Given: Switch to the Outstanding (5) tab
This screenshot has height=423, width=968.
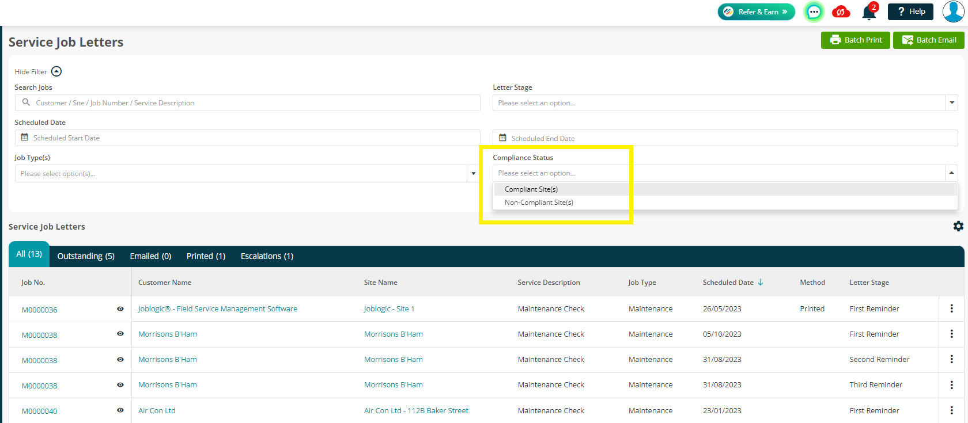Looking at the screenshot, I should click(86, 256).
